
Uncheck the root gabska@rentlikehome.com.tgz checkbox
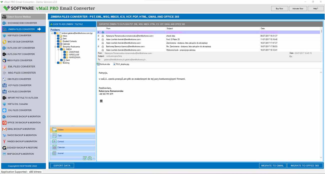click(x=55, y=33)
